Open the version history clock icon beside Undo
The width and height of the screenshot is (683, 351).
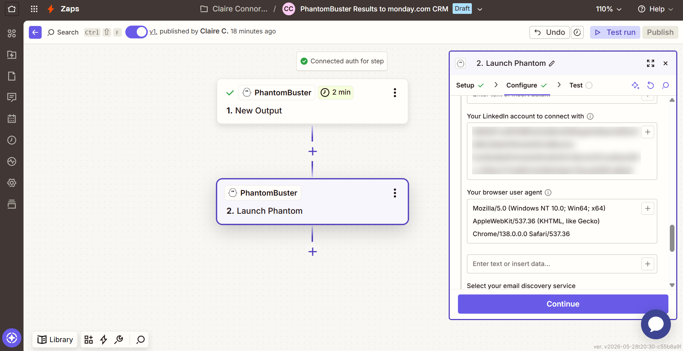tap(577, 32)
